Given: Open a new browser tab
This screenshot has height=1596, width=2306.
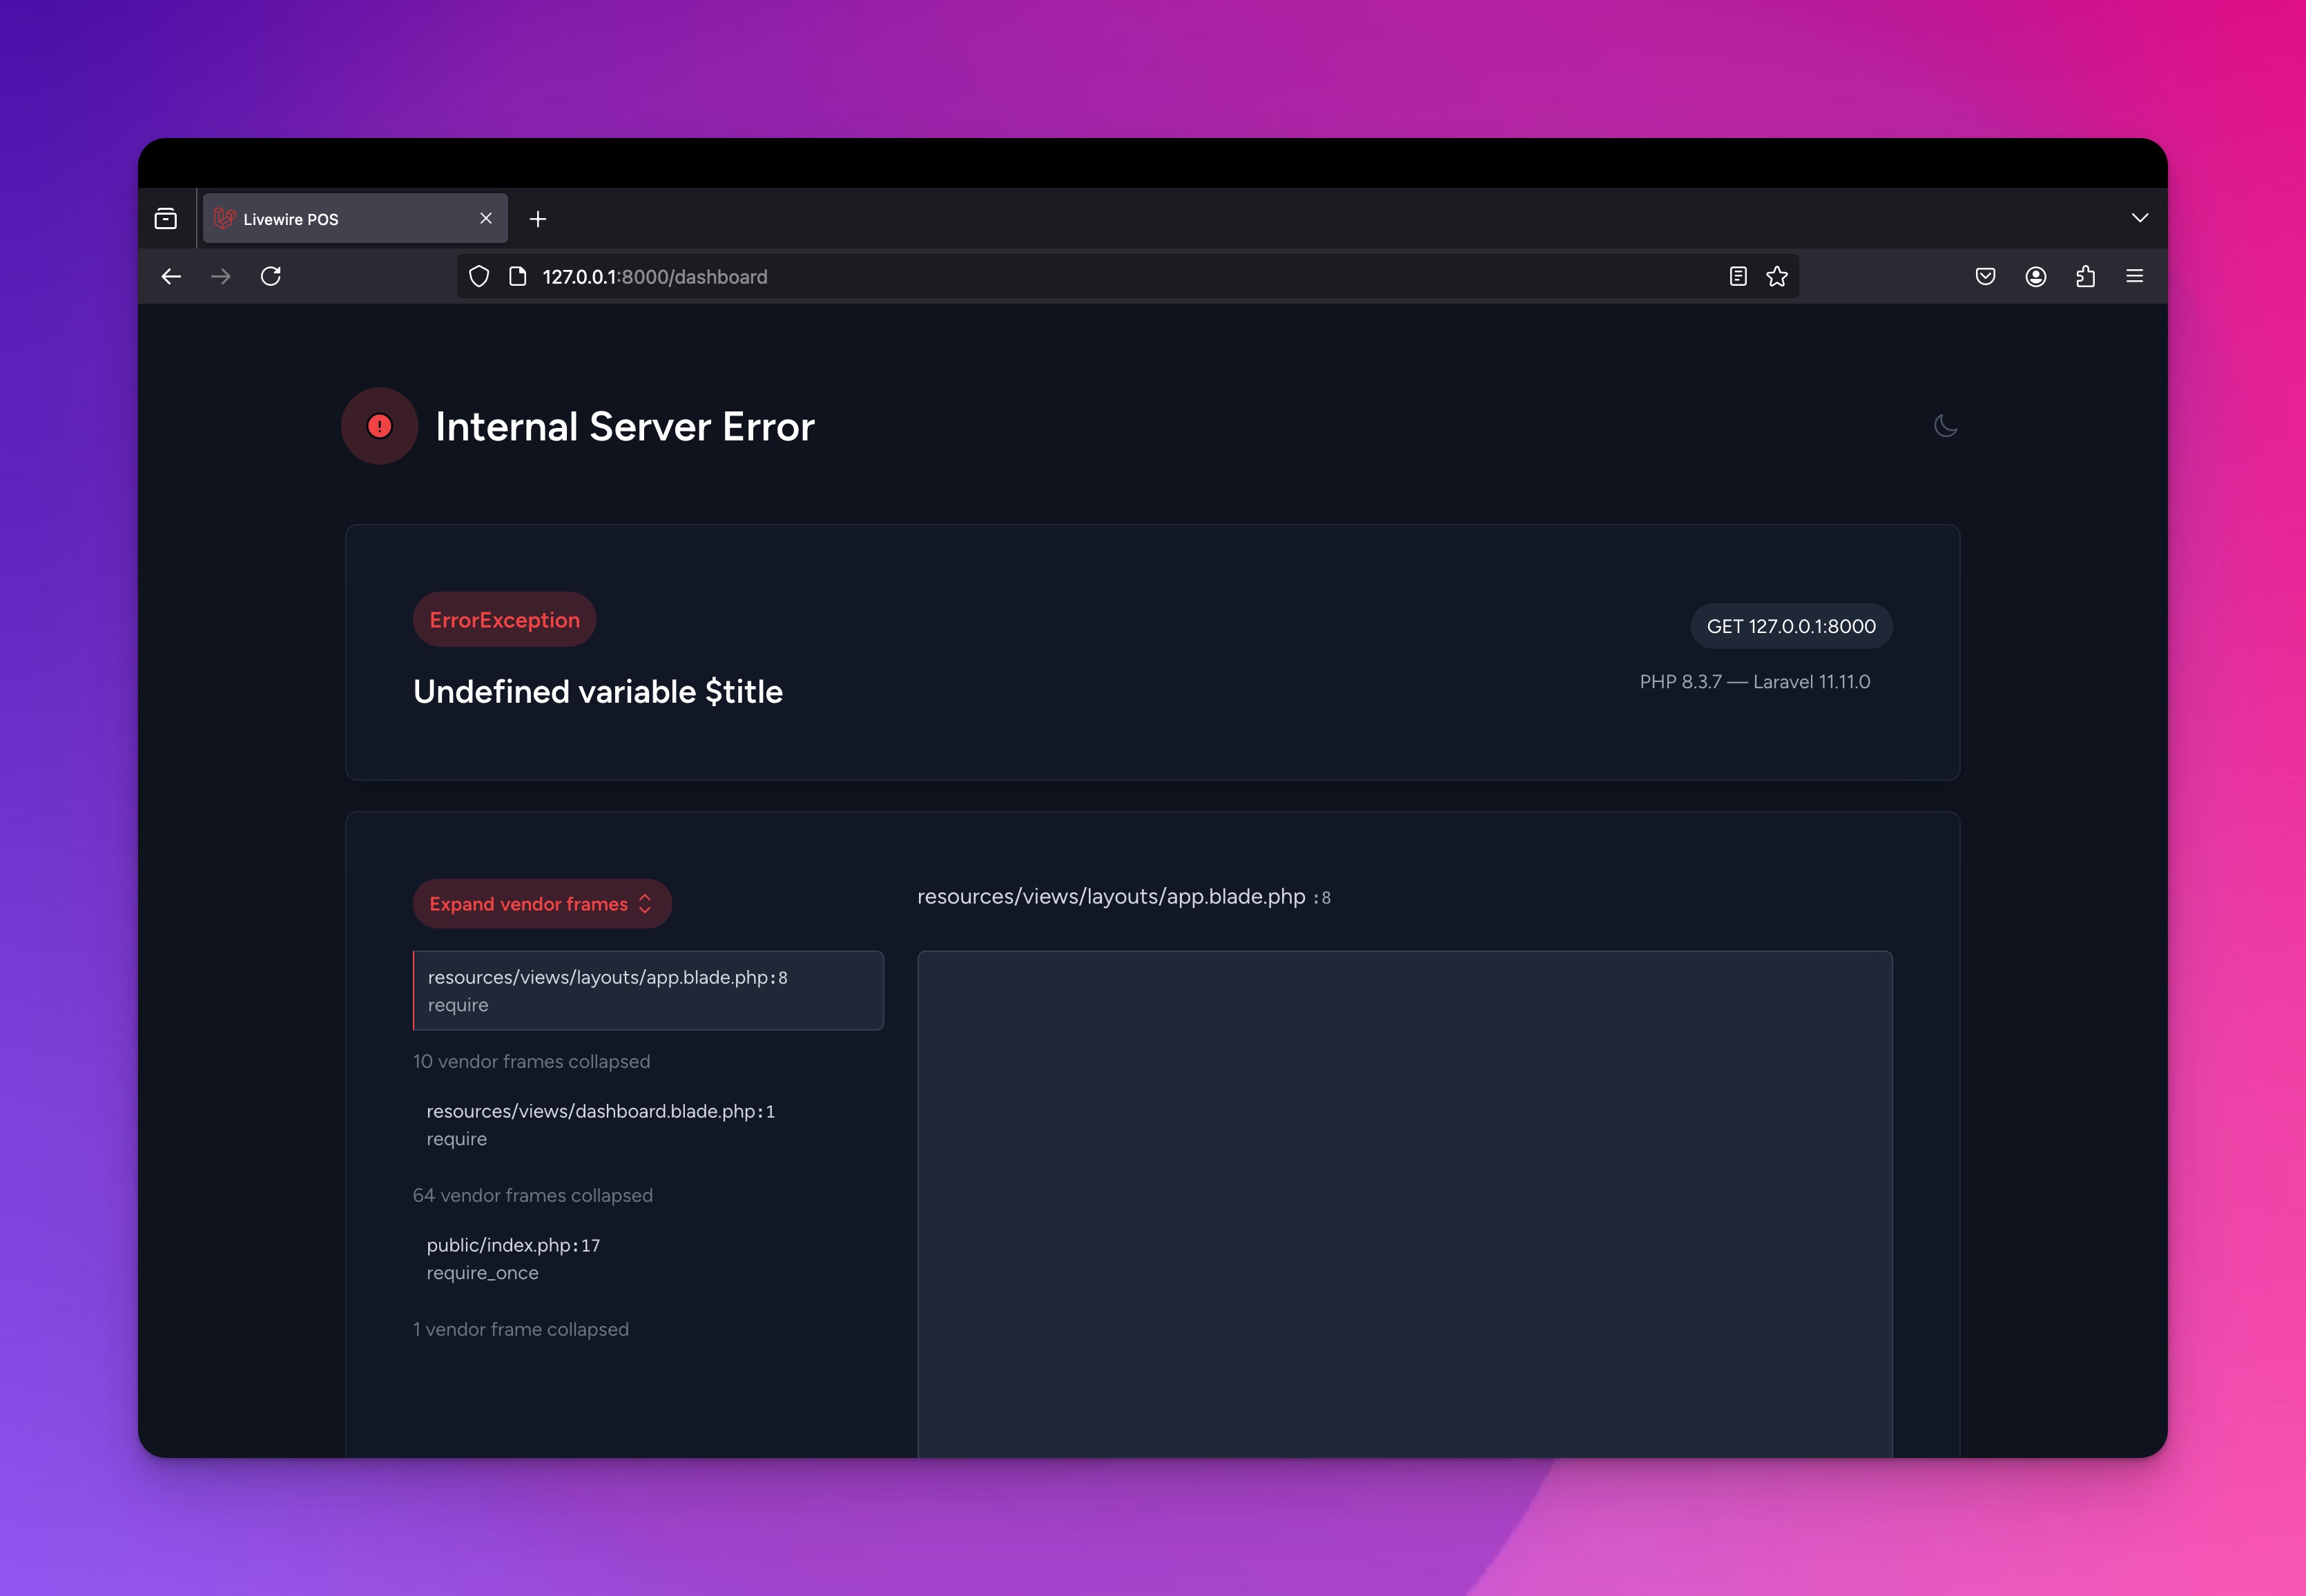Looking at the screenshot, I should (538, 219).
